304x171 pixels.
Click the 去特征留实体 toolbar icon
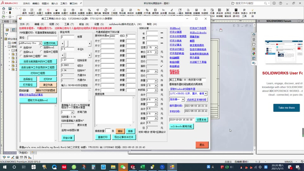click(228, 13)
